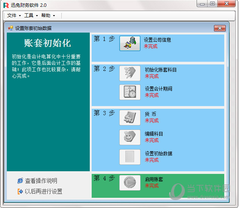Click the 第 1 步 step heading
Screen dimensions: 239x208
(104, 39)
